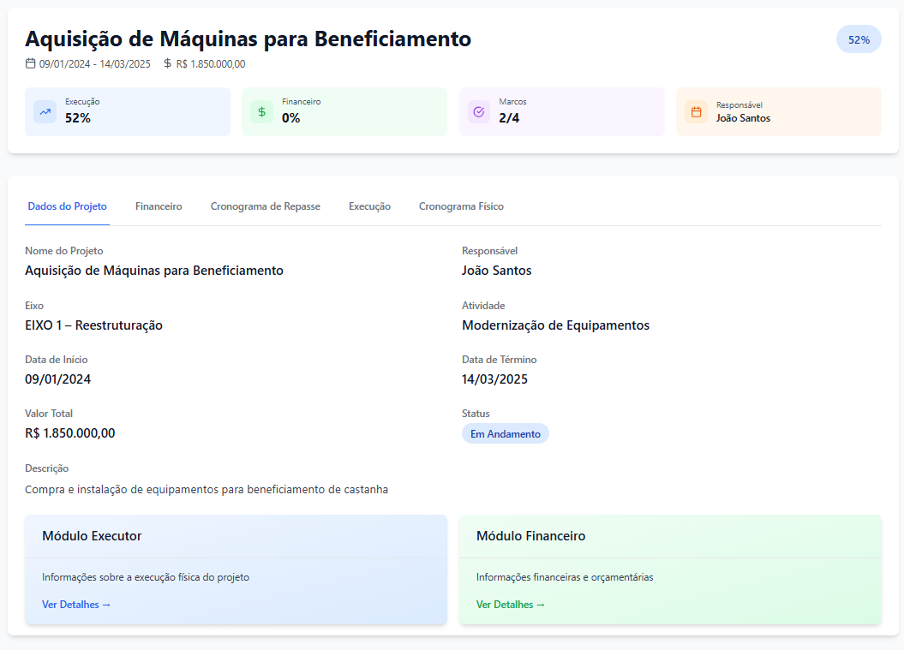Open Ver Detalhes in Módulo Financeiro

(x=511, y=605)
